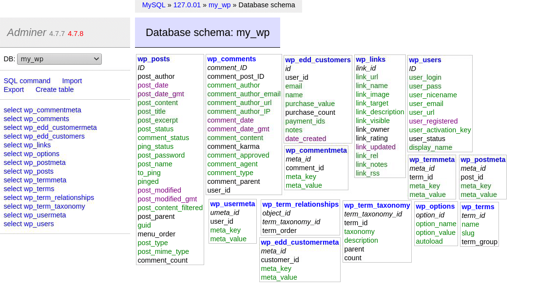Select wp_usermeta in the sidebar

(35, 215)
